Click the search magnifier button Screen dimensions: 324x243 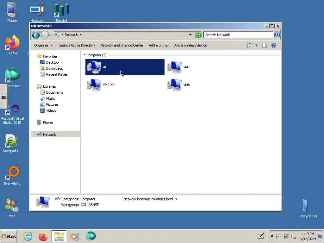[277, 35]
